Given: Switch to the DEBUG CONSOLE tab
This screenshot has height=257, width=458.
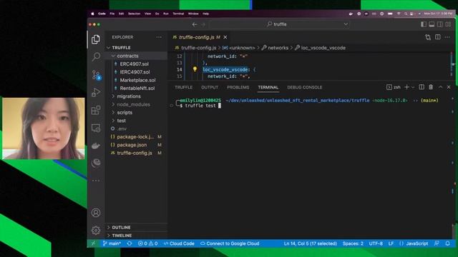Looking at the screenshot, I should coord(304,87).
